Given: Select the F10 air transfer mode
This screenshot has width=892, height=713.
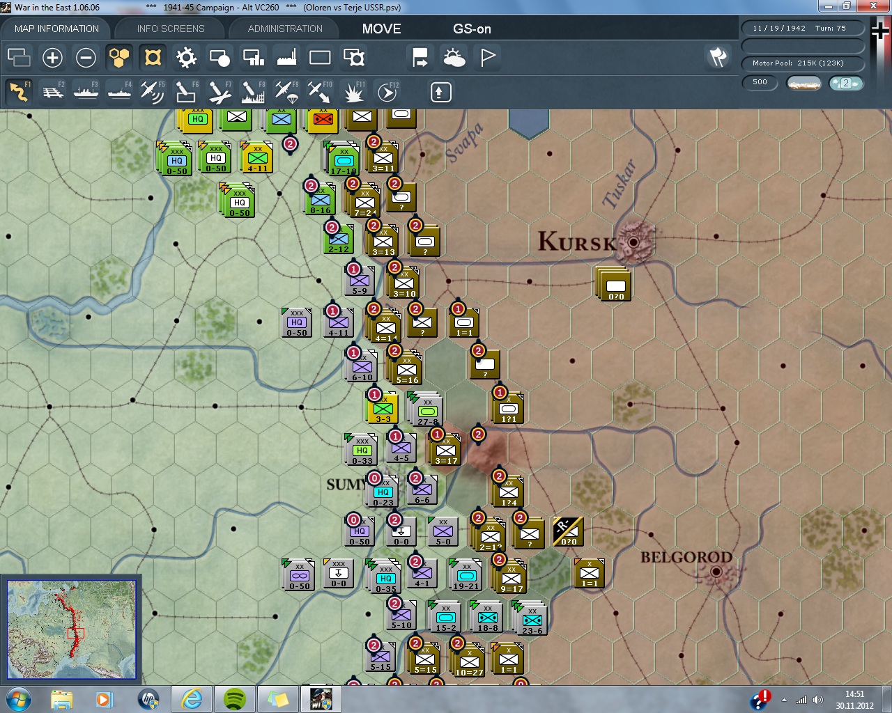Looking at the screenshot, I should pyautogui.click(x=320, y=92).
